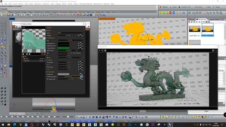Toggle the Near osnap checkbox
This screenshot has width=226, height=127.
click(7, 117)
